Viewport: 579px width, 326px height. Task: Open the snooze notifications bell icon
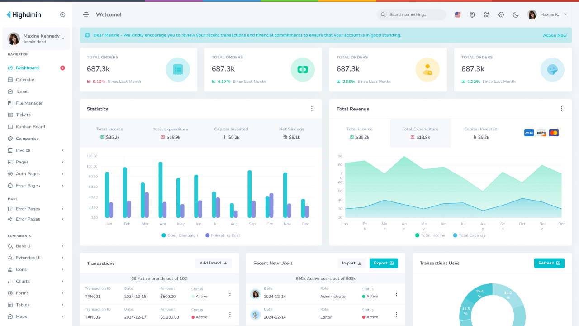(472, 14)
